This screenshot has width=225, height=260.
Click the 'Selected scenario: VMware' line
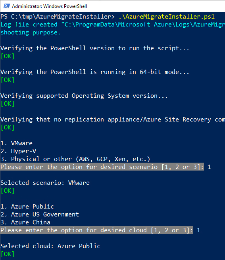(45, 183)
